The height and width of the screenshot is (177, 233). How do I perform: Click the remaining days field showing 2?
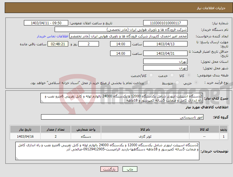[89, 44]
